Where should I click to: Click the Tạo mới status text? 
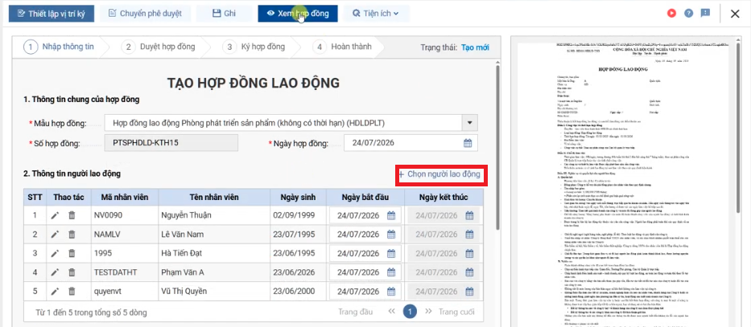coord(475,47)
